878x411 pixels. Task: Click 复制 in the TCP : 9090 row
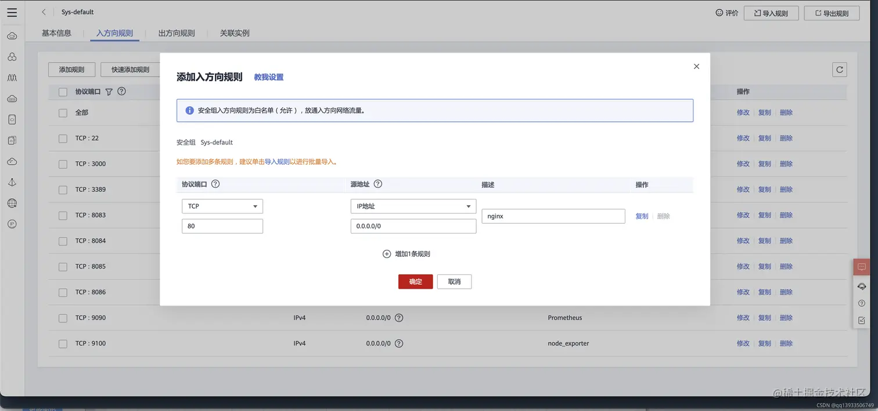tap(765, 318)
